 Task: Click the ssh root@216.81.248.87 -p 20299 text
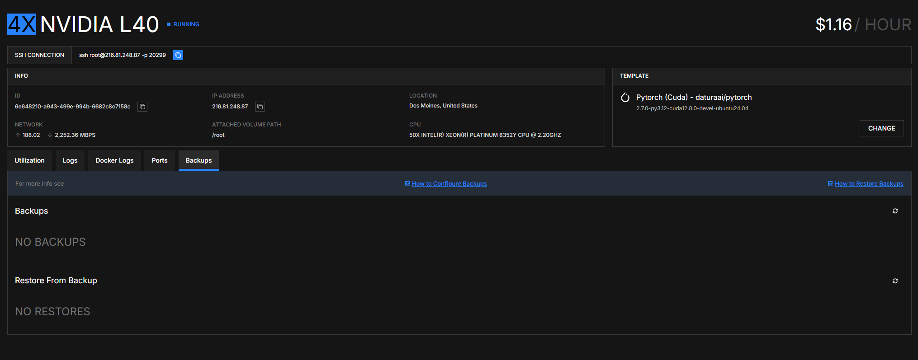pos(123,55)
